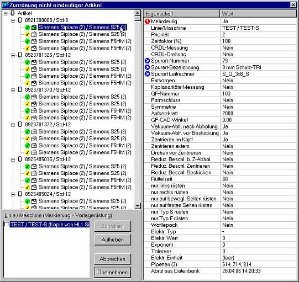Collapse article 8925405024 / Std-12 node

pos(13,194)
